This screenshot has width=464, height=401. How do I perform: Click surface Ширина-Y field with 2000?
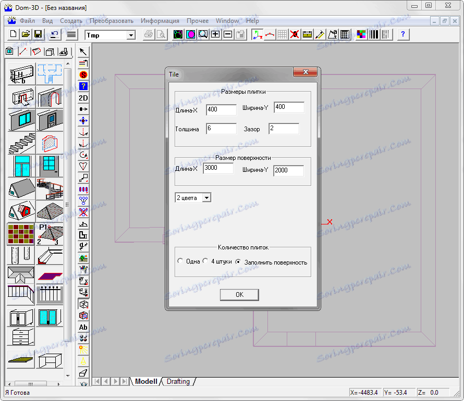pos(288,170)
